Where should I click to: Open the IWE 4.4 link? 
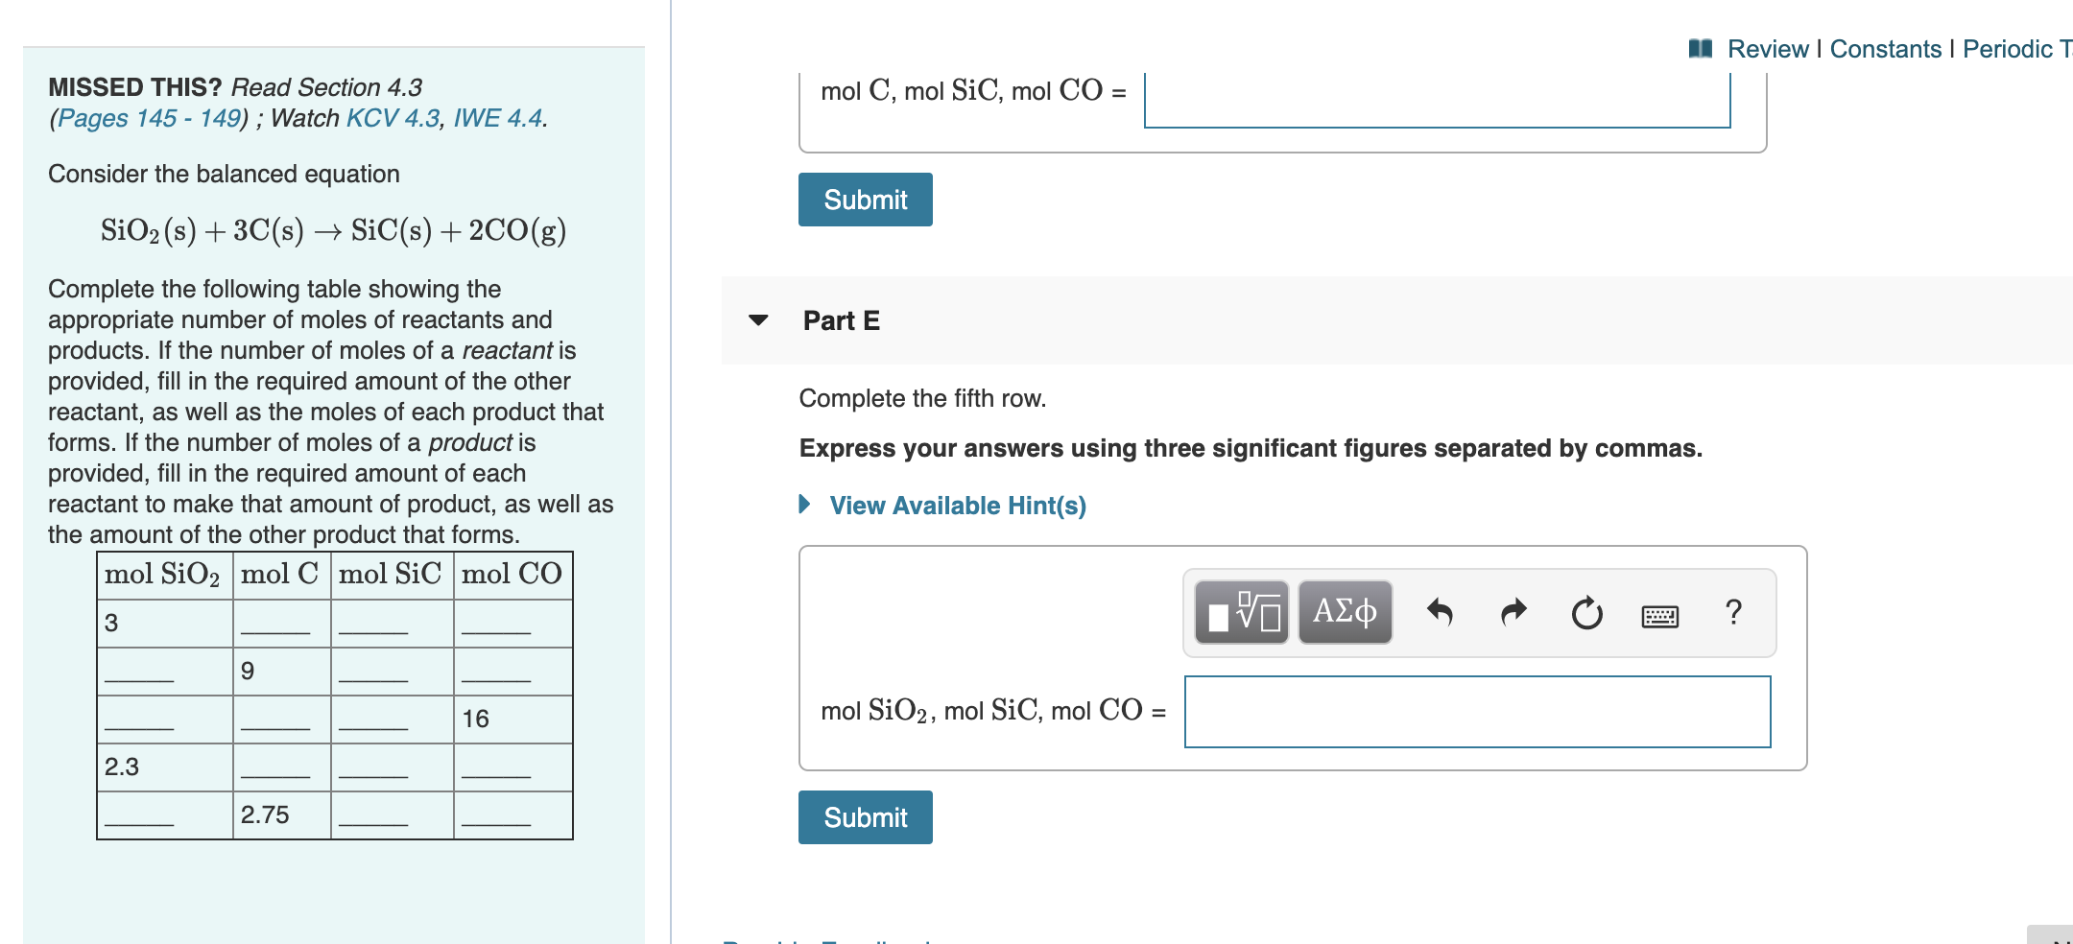[497, 118]
